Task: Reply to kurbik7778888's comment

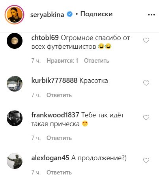Action: point(59,95)
